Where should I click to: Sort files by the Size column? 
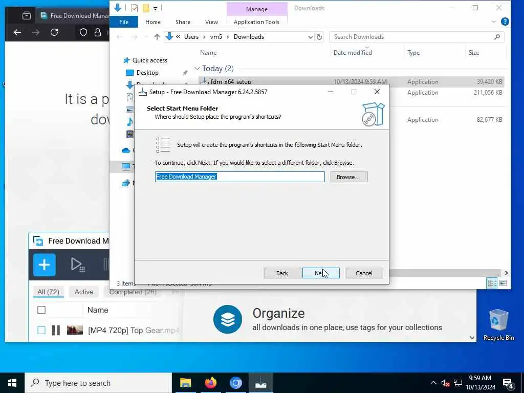coord(473,53)
